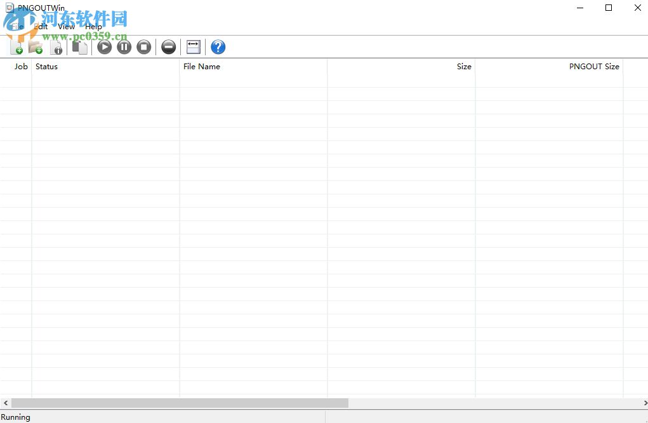Start processing with the play button
This screenshot has height=423, width=648.
(105, 47)
